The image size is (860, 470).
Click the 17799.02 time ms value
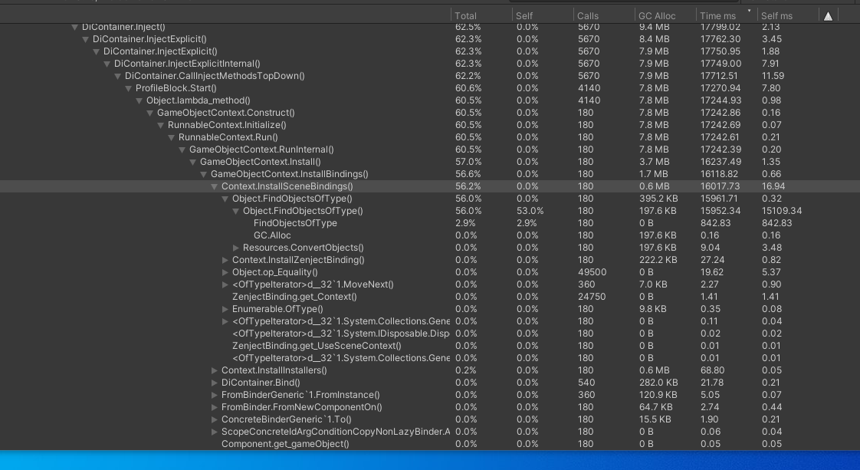point(720,27)
